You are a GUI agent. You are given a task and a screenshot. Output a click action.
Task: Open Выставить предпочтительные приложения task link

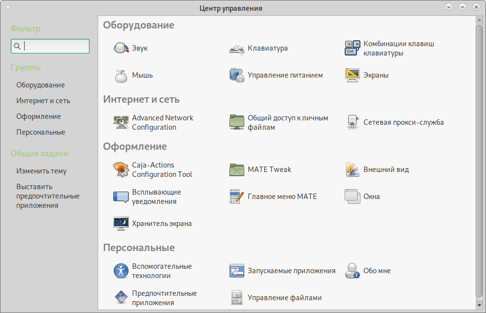click(x=48, y=196)
